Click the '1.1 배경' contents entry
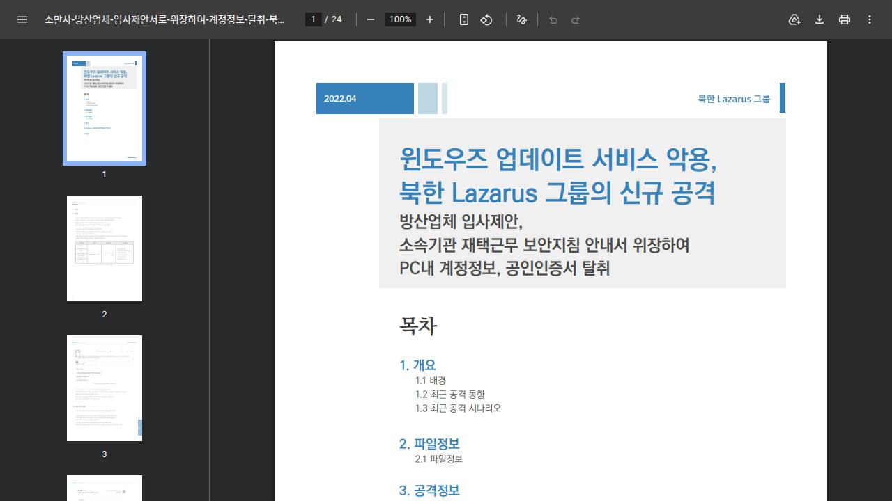The image size is (892, 501). pos(430,381)
